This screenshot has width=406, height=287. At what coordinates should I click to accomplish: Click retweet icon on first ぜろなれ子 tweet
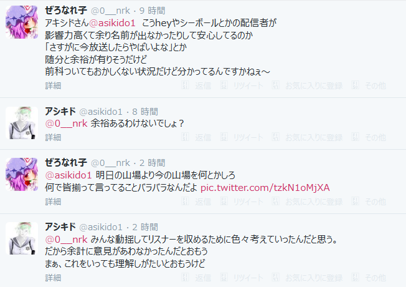pos(224,85)
